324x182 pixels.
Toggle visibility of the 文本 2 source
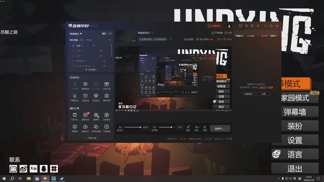[x=101, y=56]
